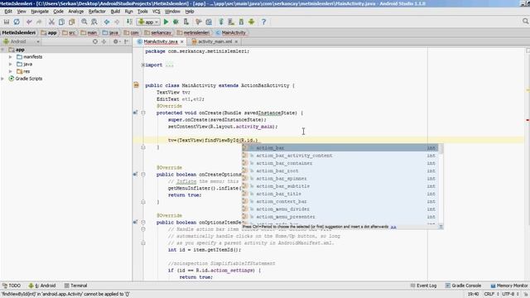Screen dimensions: 530x298
Task: Click the Make Project icon
Action: tap(129, 22)
